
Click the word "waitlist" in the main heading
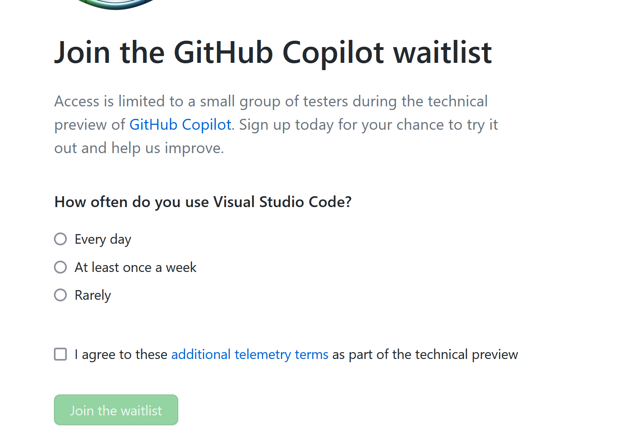pyautogui.click(x=443, y=53)
